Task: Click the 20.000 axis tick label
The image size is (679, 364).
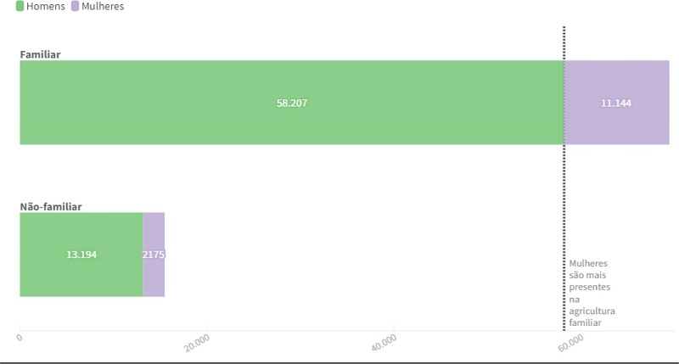Action: tap(197, 341)
